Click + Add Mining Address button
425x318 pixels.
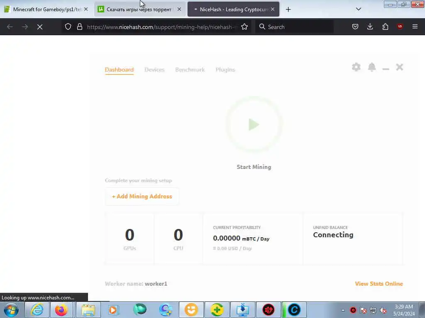pos(142,197)
